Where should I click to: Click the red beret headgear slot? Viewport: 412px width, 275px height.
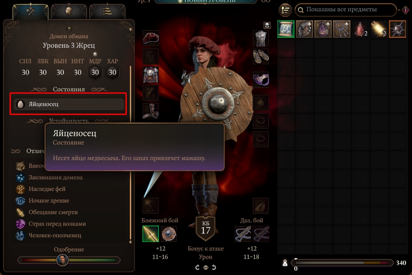tap(151, 38)
